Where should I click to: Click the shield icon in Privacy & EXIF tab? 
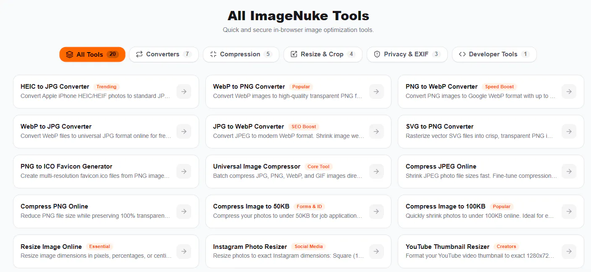(377, 54)
